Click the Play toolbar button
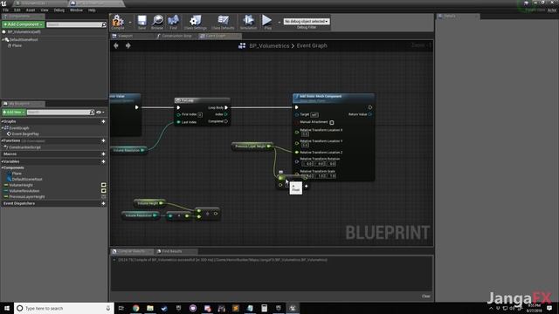Screen dimensions: 559x314 (267, 21)
